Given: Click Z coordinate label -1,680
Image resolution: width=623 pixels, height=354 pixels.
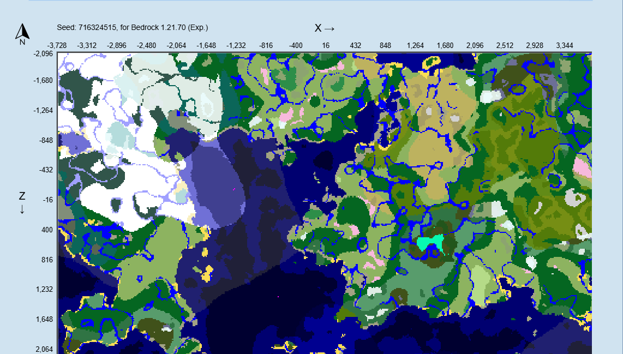Looking at the screenshot, I should [x=43, y=80].
